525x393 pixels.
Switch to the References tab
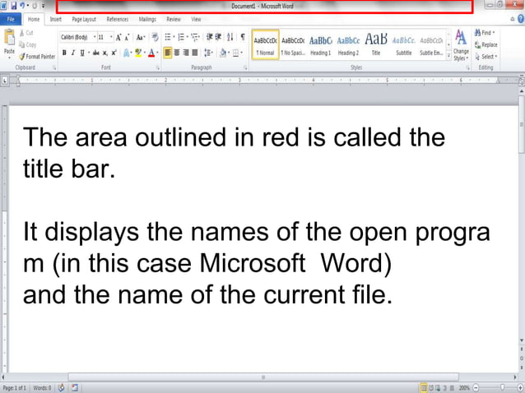118,20
